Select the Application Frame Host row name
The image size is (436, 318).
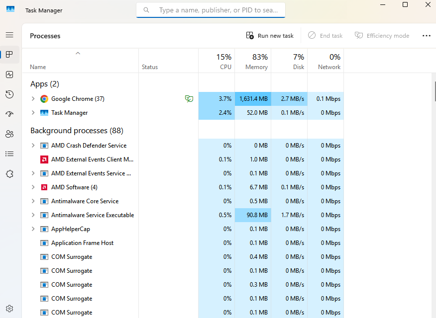click(82, 243)
